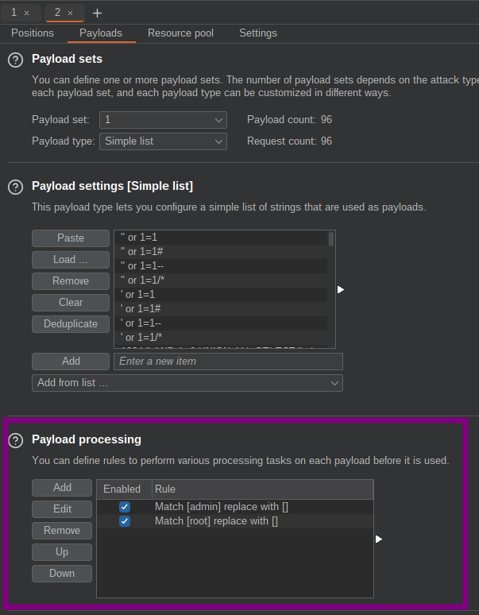This screenshot has width=479, height=615.
Task: Disable the Match [admin] rule checkbox
Action: pyautogui.click(x=125, y=507)
